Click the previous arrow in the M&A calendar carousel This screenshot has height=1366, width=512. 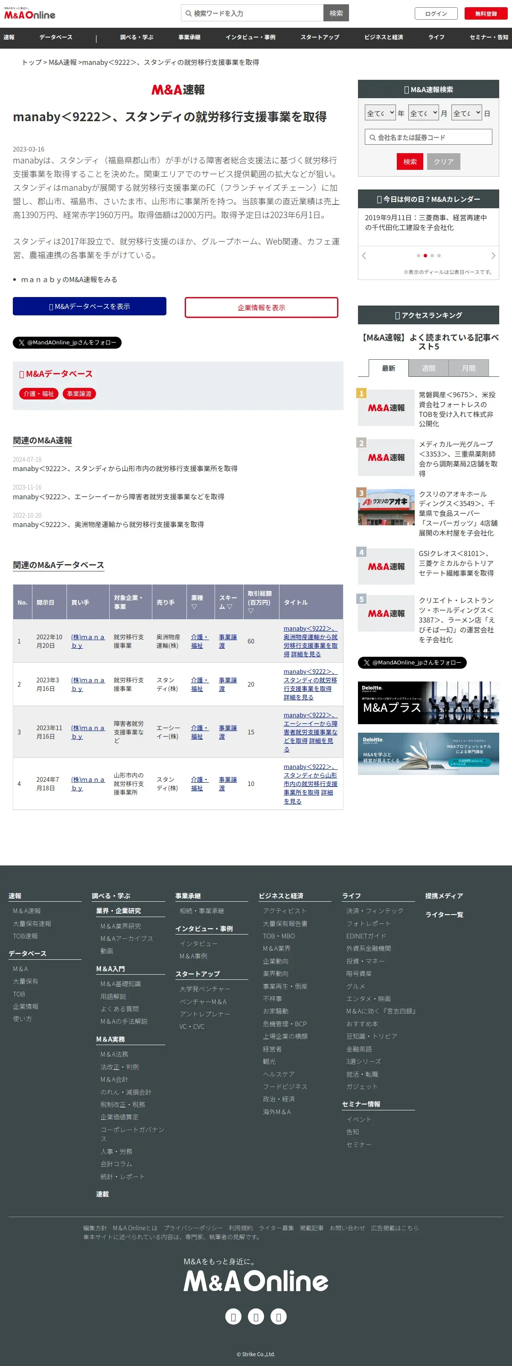coord(364,256)
